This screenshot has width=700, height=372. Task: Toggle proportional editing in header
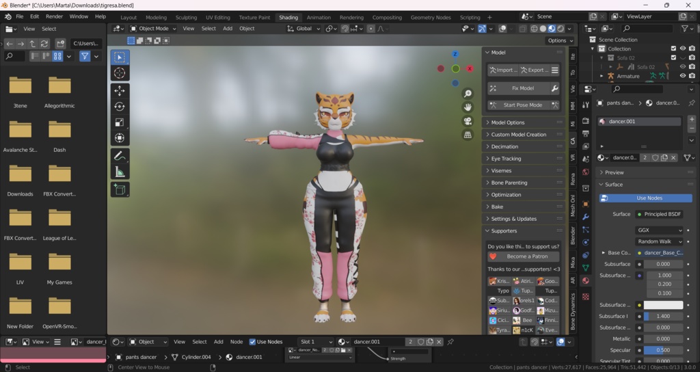371,29
